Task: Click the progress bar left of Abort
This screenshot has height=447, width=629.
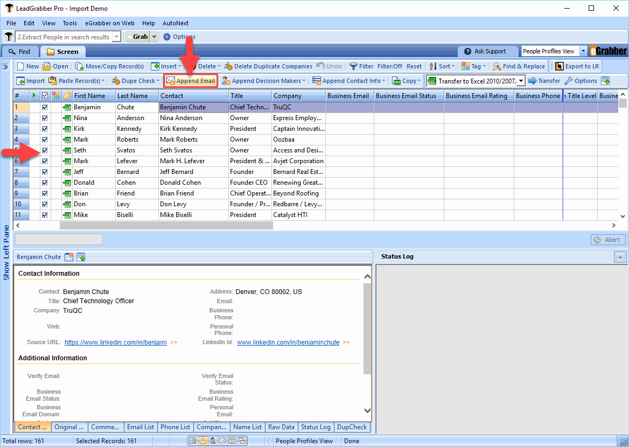Action: point(59,240)
